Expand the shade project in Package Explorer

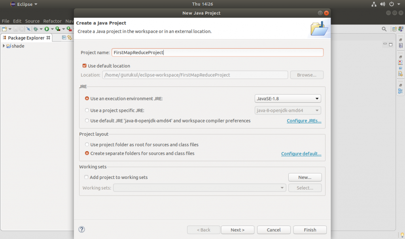coord(4,46)
